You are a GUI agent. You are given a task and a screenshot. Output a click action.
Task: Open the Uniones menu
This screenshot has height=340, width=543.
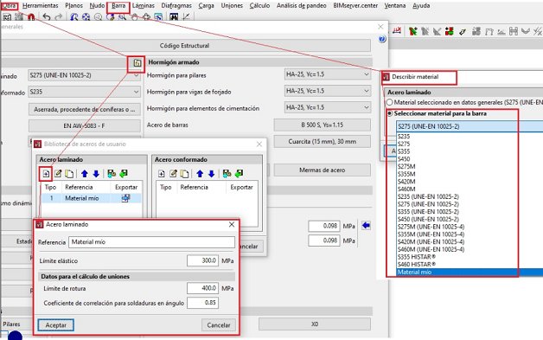232,6
